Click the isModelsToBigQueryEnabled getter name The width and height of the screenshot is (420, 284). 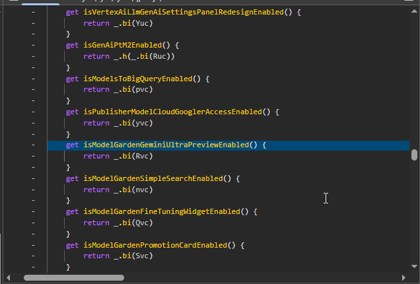tap(138, 79)
